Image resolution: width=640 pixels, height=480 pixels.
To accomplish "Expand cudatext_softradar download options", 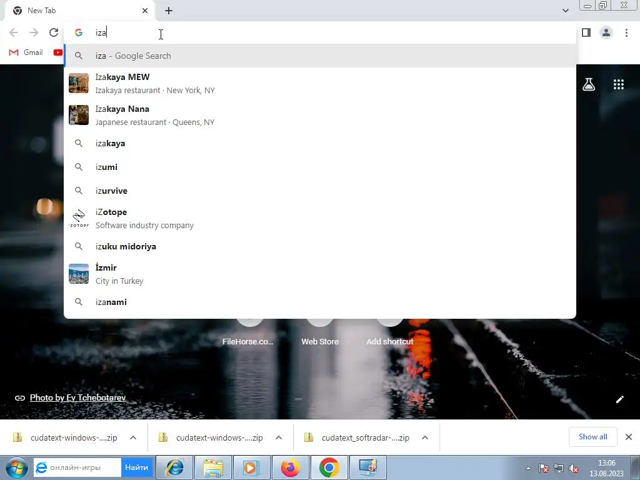I will coord(425,437).
